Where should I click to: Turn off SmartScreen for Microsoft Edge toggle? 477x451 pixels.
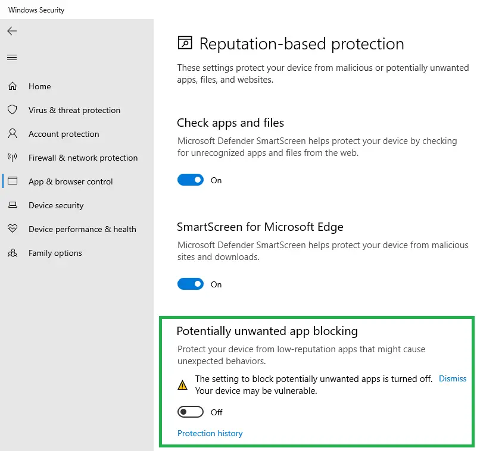pyautogui.click(x=191, y=284)
